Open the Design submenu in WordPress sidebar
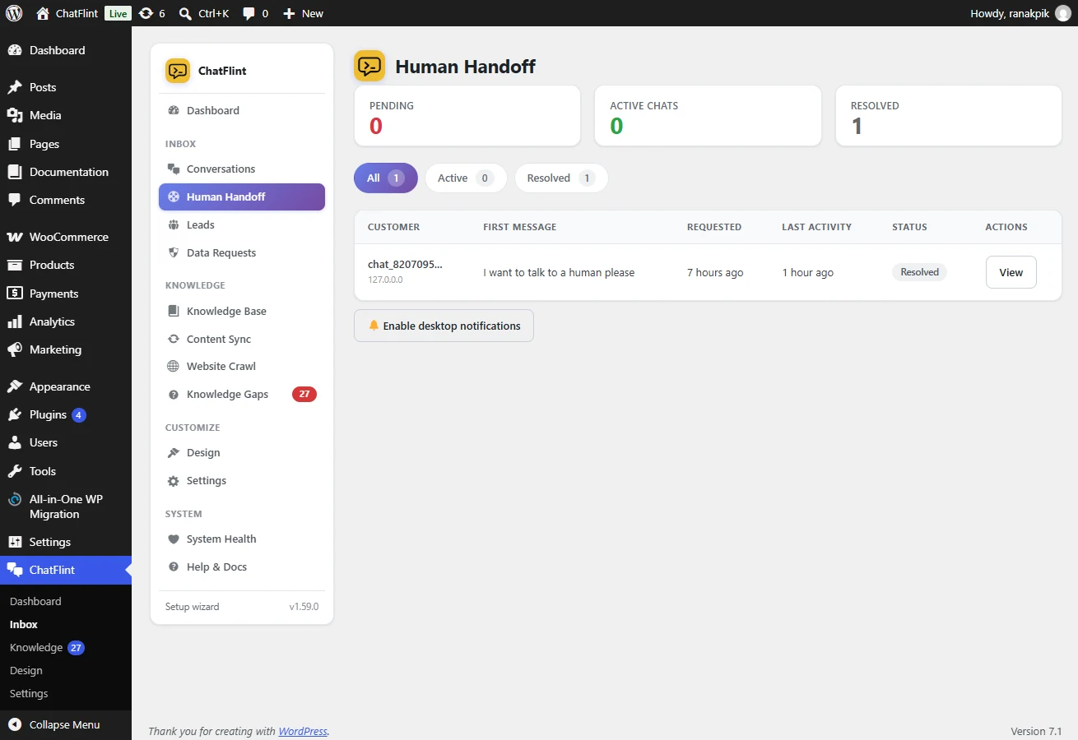 coord(26,670)
